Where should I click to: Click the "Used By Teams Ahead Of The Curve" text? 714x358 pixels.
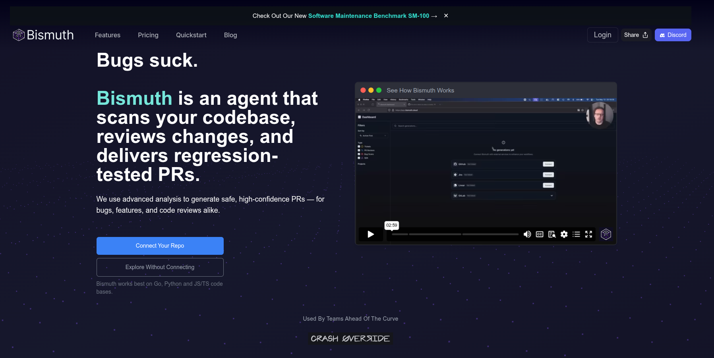point(350,319)
